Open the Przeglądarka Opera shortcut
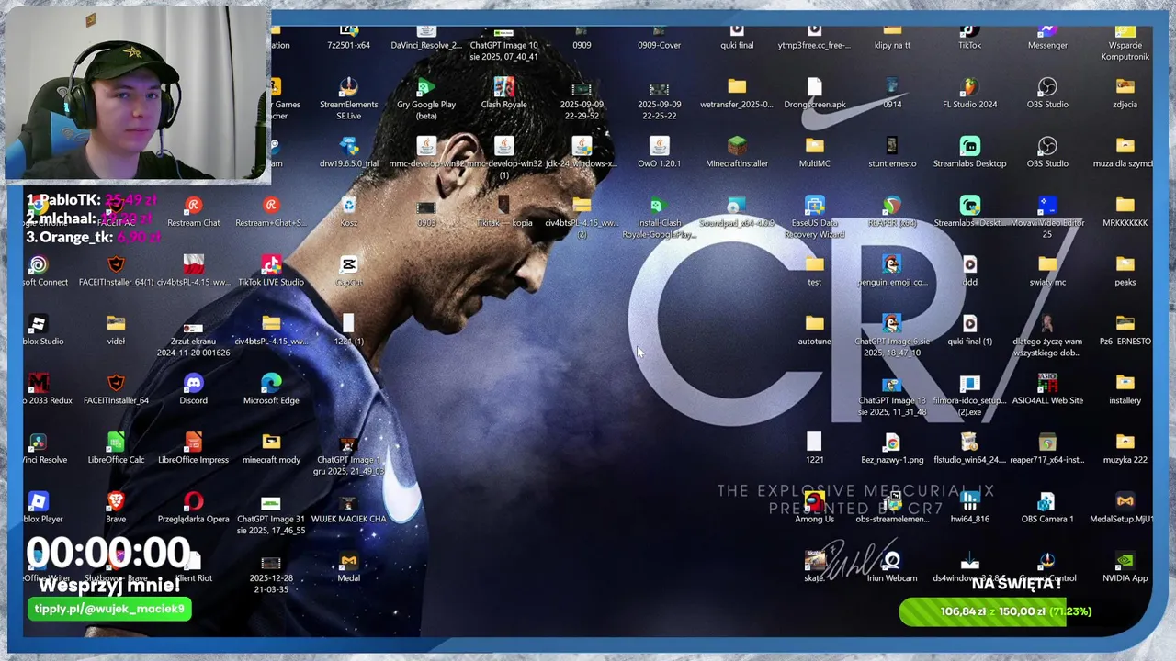 pyautogui.click(x=193, y=507)
